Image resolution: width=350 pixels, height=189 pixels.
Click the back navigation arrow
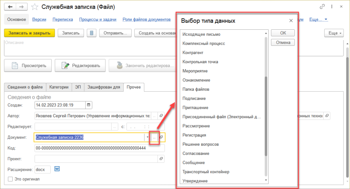pos(10,7)
